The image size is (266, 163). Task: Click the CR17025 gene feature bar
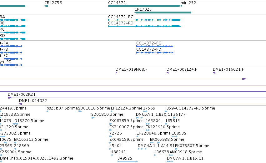pyautogui.click(x=163, y=13)
